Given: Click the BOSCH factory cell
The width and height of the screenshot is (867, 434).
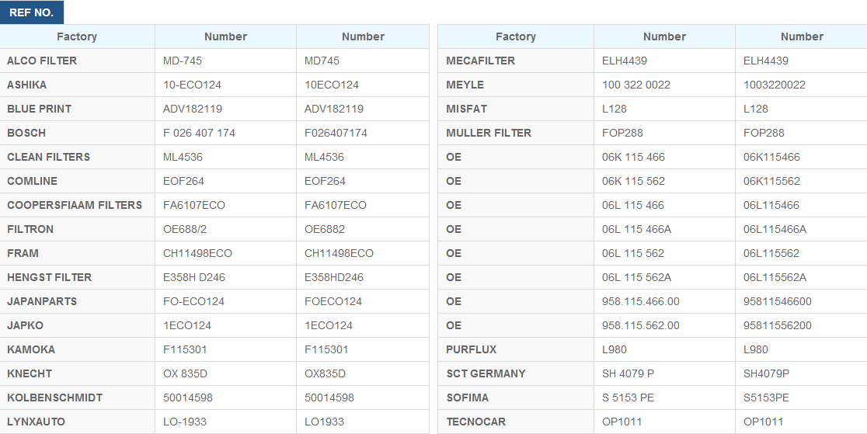Looking at the screenshot, I should point(26,133).
